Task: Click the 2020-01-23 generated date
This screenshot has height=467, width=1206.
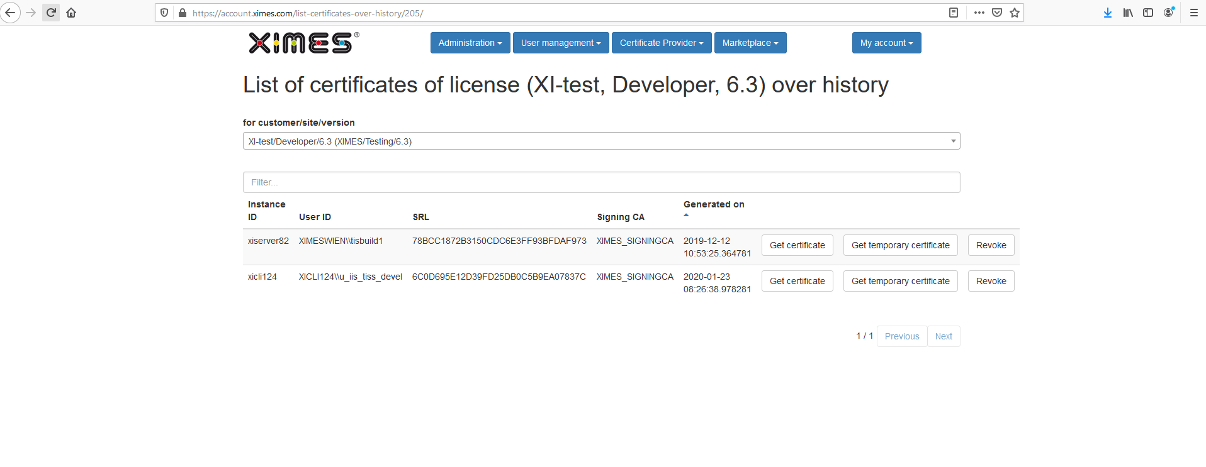Action: click(x=717, y=283)
